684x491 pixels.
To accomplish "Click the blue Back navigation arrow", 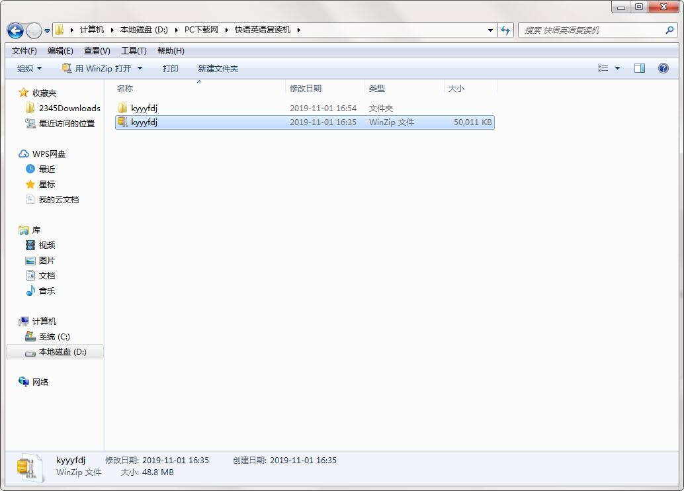I will [15, 30].
